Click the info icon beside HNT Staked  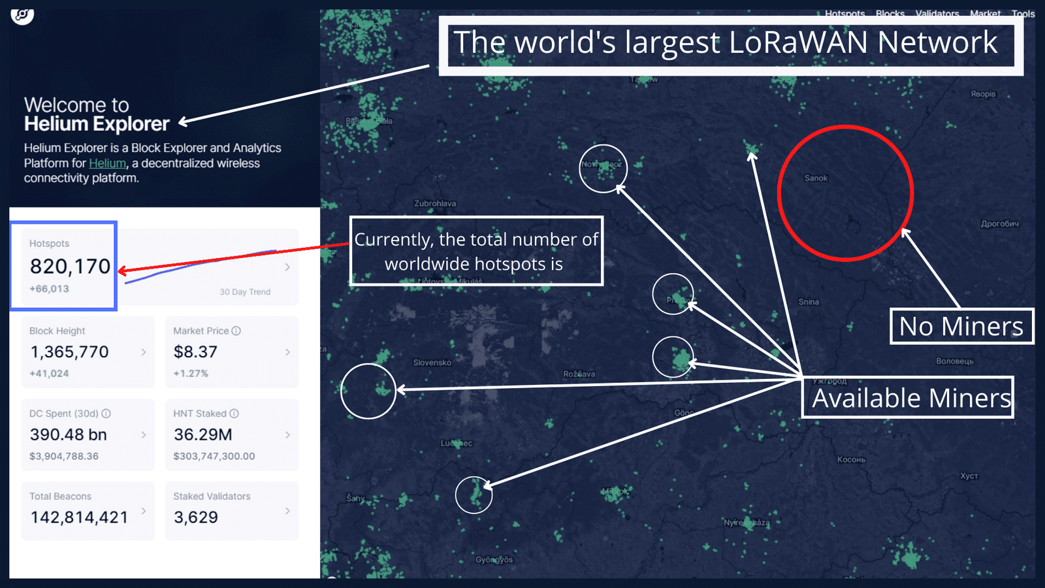234,414
